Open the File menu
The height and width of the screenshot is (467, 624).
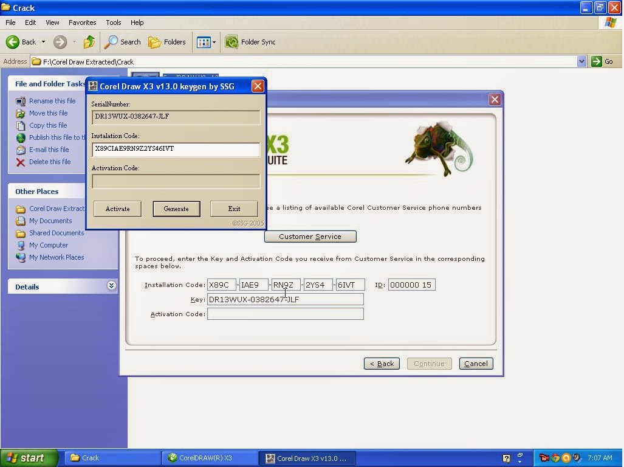tap(10, 22)
